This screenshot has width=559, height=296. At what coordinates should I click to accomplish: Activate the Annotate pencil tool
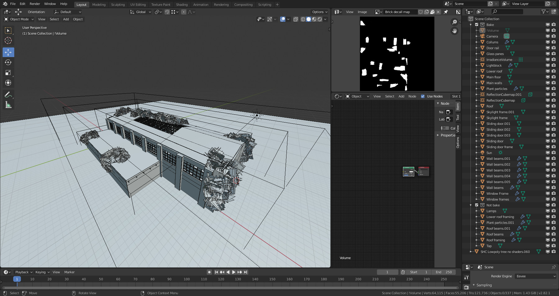(x=8, y=95)
